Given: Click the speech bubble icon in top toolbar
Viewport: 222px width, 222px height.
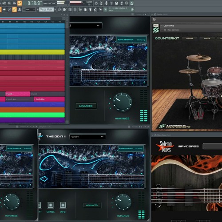Looking at the screenshot, I should (x=127, y=3).
